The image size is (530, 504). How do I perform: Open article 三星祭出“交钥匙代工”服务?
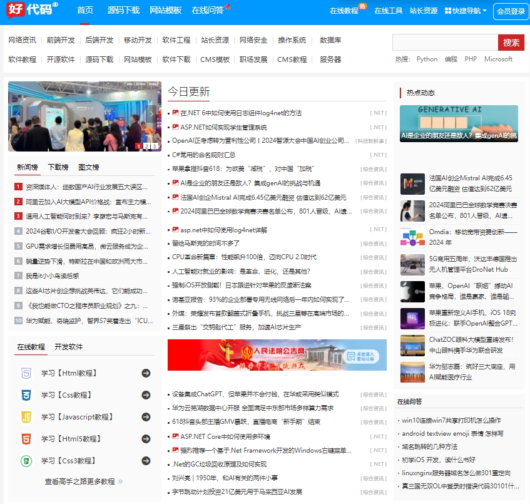[x=237, y=327]
